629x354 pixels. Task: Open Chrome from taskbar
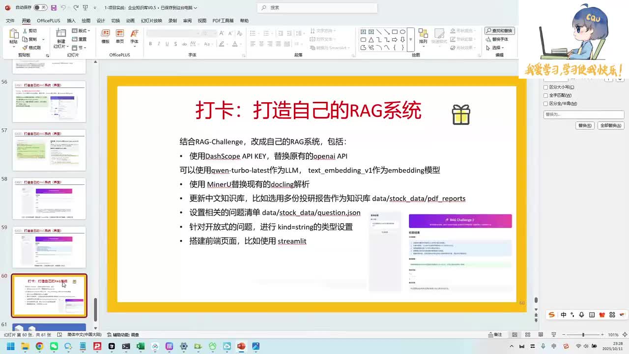(x=39, y=346)
